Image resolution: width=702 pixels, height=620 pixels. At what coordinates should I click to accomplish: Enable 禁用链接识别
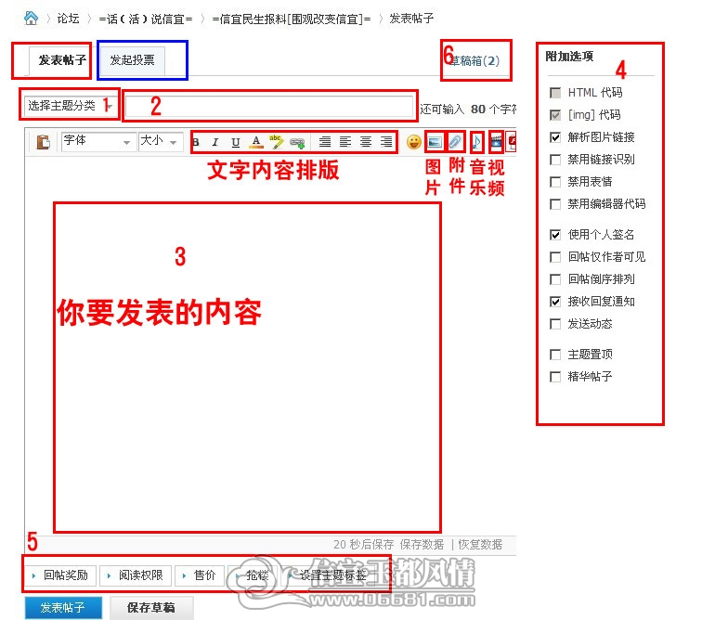click(555, 160)
